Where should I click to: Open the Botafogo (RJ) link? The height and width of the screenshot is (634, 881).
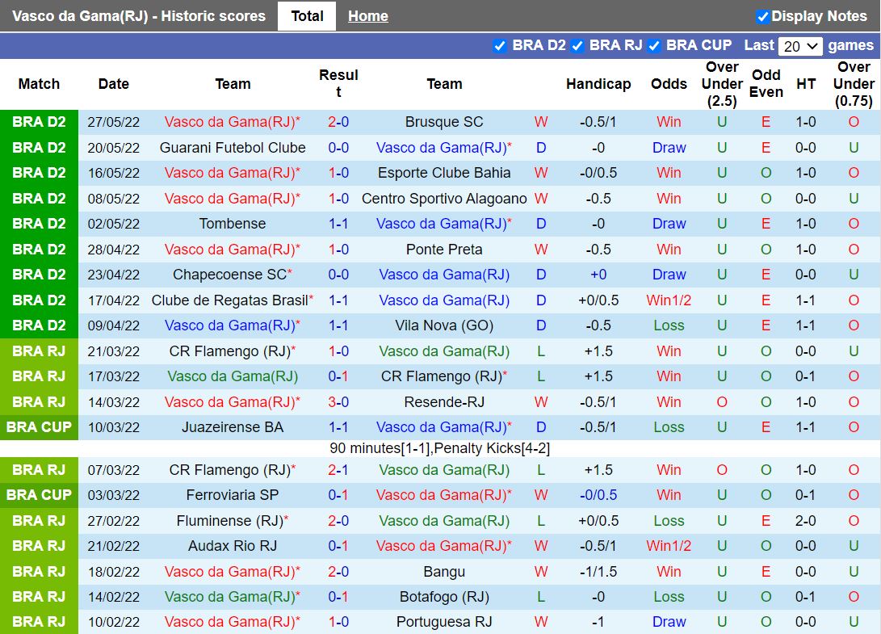click(x=445, y=597)
